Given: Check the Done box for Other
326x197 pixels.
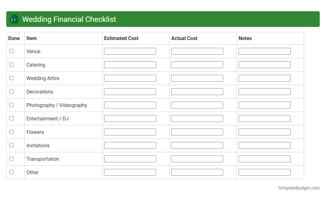Looking at the screenshot, I should 11,172.
